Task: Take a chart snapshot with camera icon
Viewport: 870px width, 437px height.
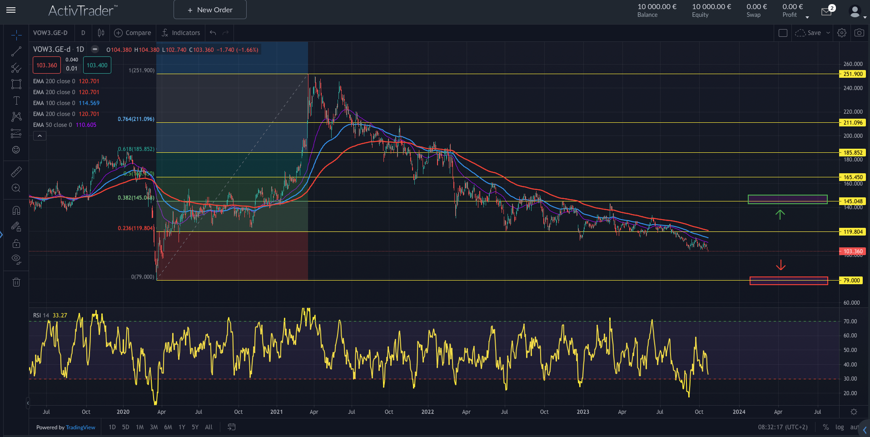Action: click(859, 33)
